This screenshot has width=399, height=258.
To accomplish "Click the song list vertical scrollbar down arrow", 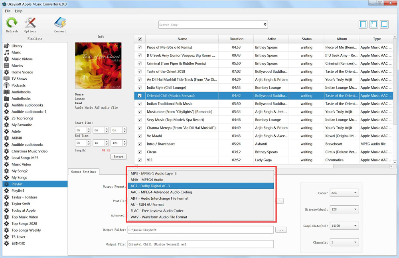I will point(395,162).
